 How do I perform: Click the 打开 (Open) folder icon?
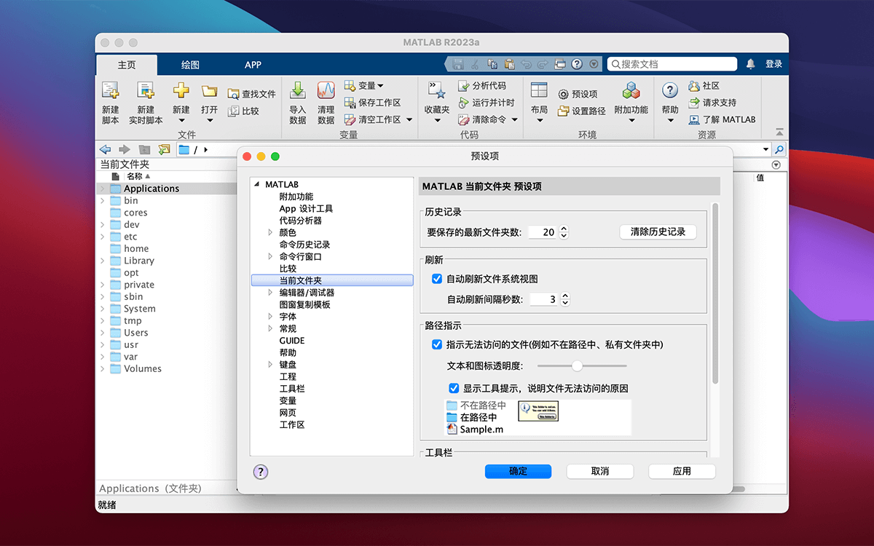(x=210, y=90)
